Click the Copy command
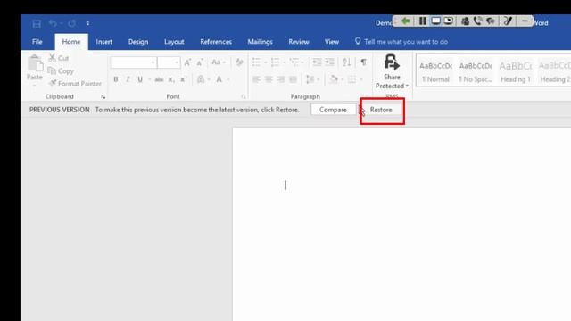Screen dimensions: 571x321 pyautogui.click(x=61, y=71)
